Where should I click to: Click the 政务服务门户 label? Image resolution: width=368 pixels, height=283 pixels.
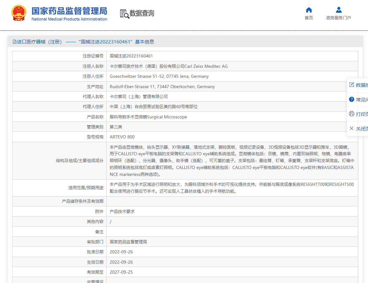(x=339, y=18)
